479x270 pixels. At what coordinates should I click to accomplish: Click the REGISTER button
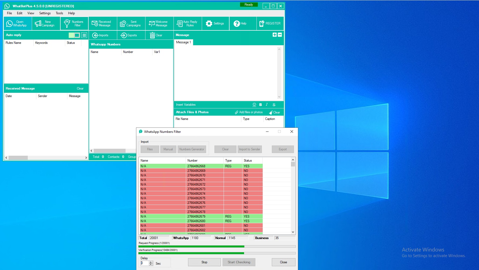(270, 23)
